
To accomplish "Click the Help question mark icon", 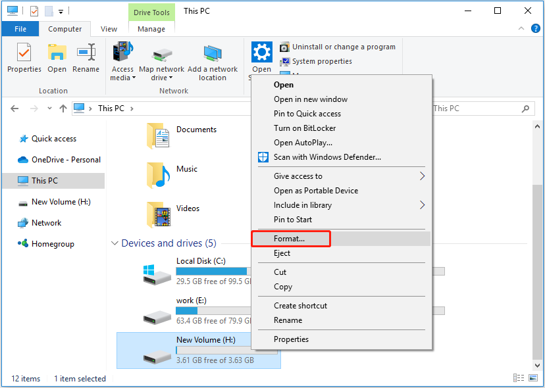I will click(534, 29).
